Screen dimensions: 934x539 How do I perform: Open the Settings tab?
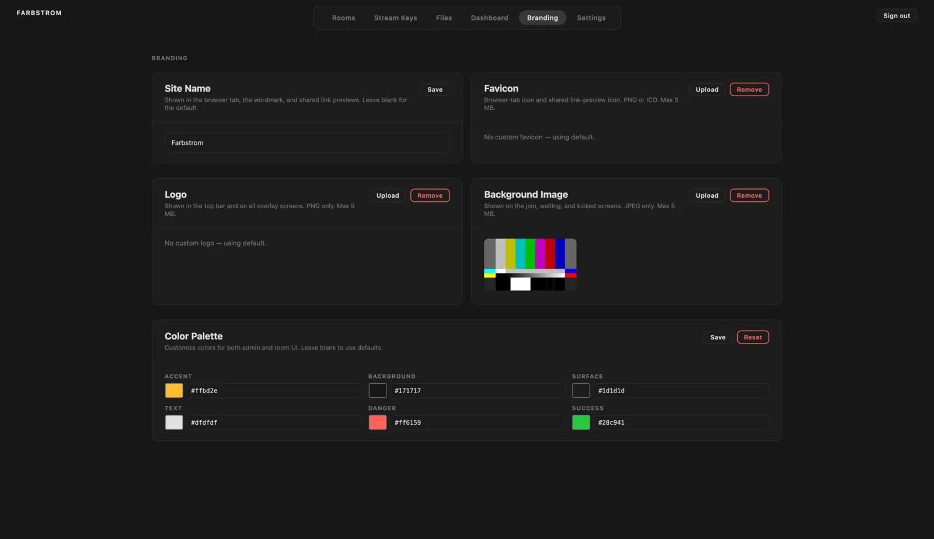(x=591, y=17)
